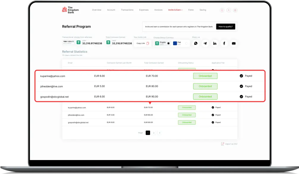
Task: Click the EU flag Fiat icon
Action: [175, 43]
